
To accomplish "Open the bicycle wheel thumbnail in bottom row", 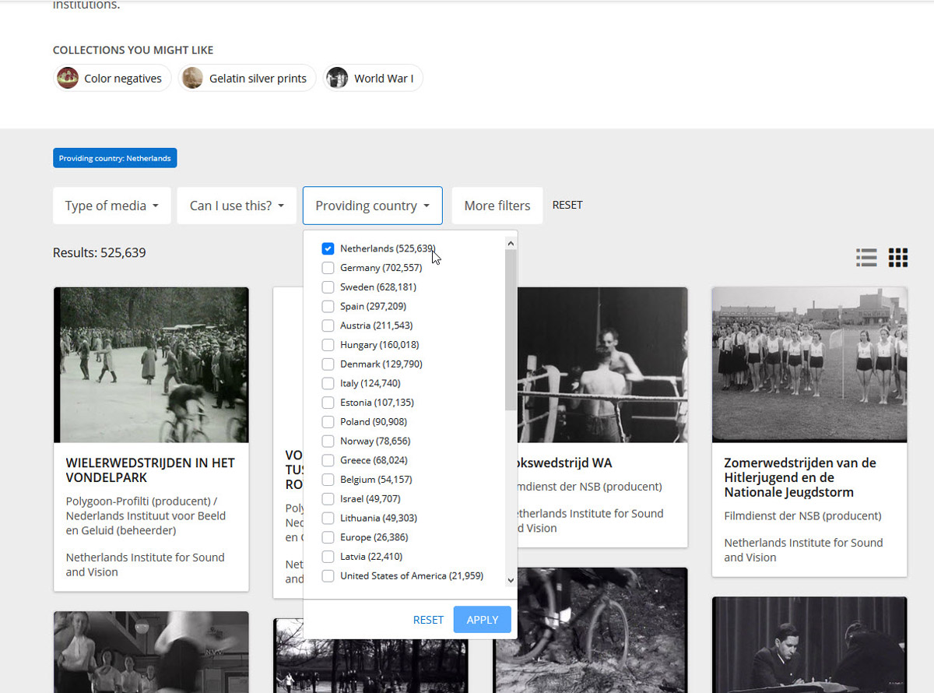I will [591, 630].
